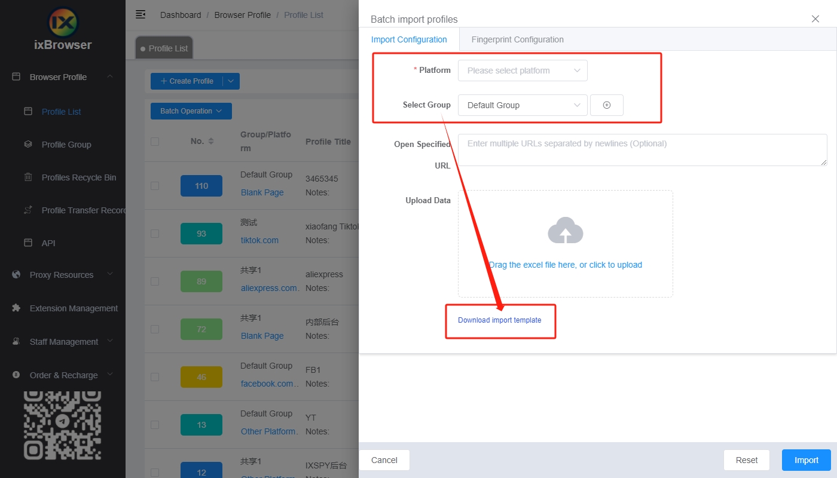Click the sort arrows beside No. column
837x478 pixels.
(210, 142)
